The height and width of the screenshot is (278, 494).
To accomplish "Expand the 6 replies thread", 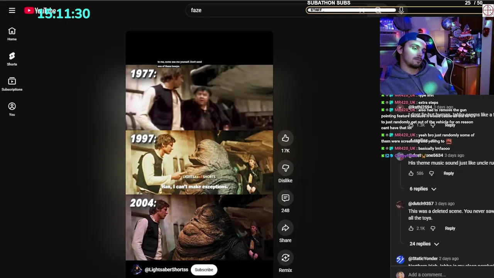I will (423, 189).
